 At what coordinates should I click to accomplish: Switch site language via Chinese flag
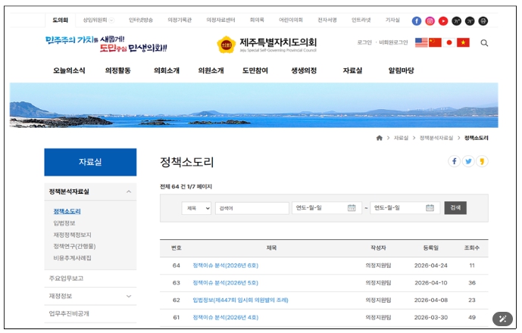click(x=435, y=43)
